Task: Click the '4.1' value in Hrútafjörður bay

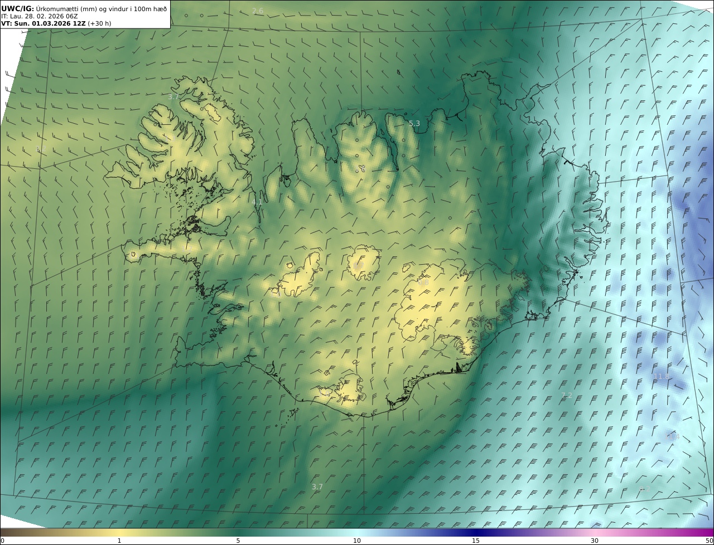Action: [x=257, y=202]
